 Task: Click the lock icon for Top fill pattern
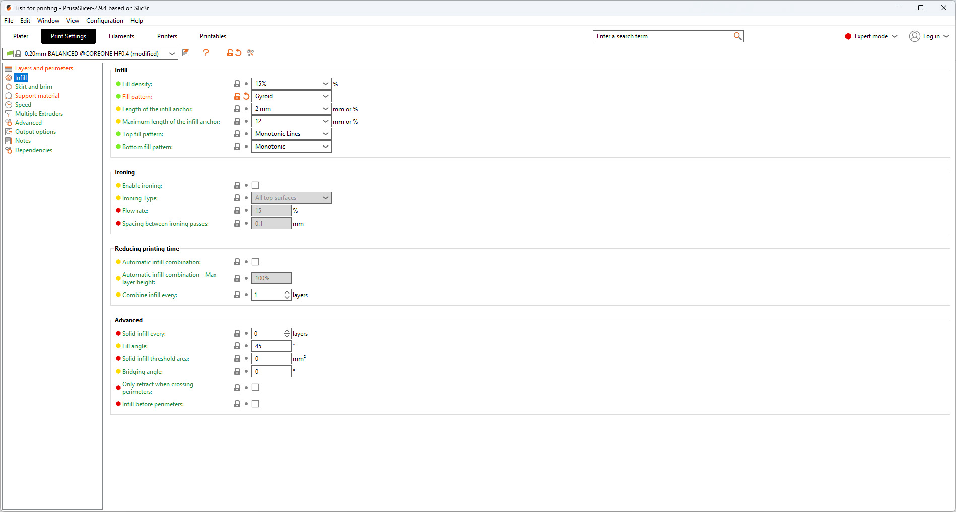coord(237,134)
